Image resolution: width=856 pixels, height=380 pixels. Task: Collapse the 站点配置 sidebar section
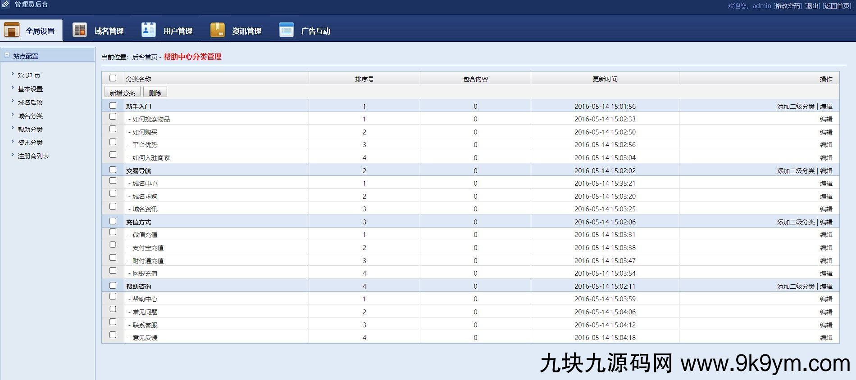7,55
